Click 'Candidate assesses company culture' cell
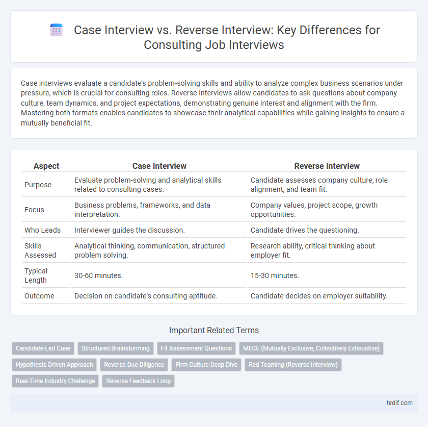Viewport: 428px width, 427px height. (327, 185)
